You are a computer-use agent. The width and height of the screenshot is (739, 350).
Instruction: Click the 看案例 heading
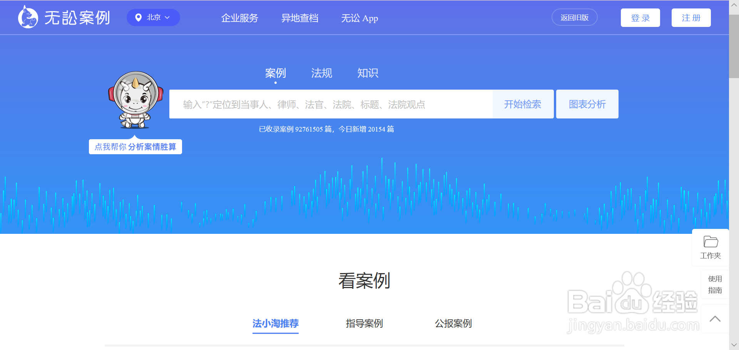(x=364, y=280)
